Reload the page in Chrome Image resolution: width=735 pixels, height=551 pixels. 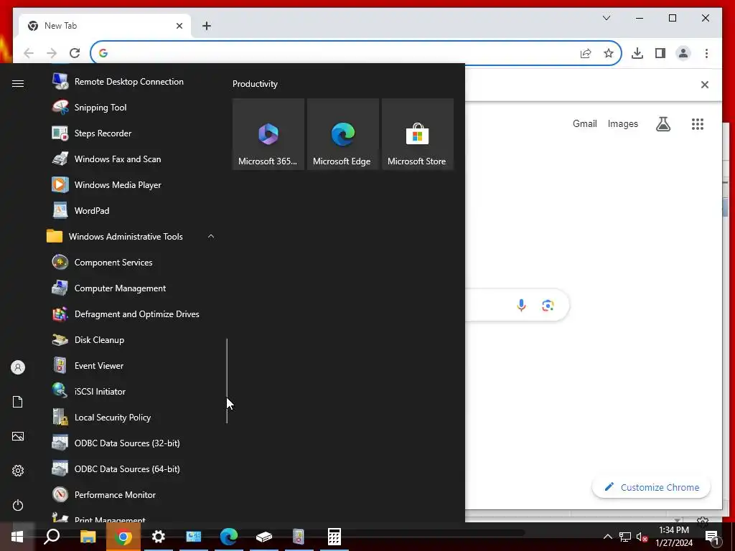pyautogui.click(x=75, y=53)
